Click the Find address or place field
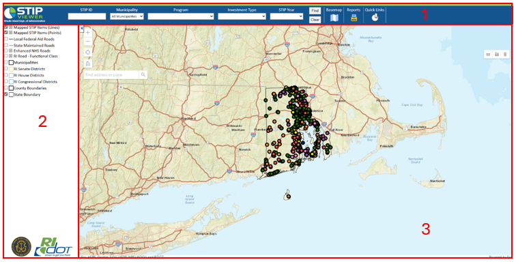Image resolution: width=516 pixels, height=262 pixels. coord(111,75)
